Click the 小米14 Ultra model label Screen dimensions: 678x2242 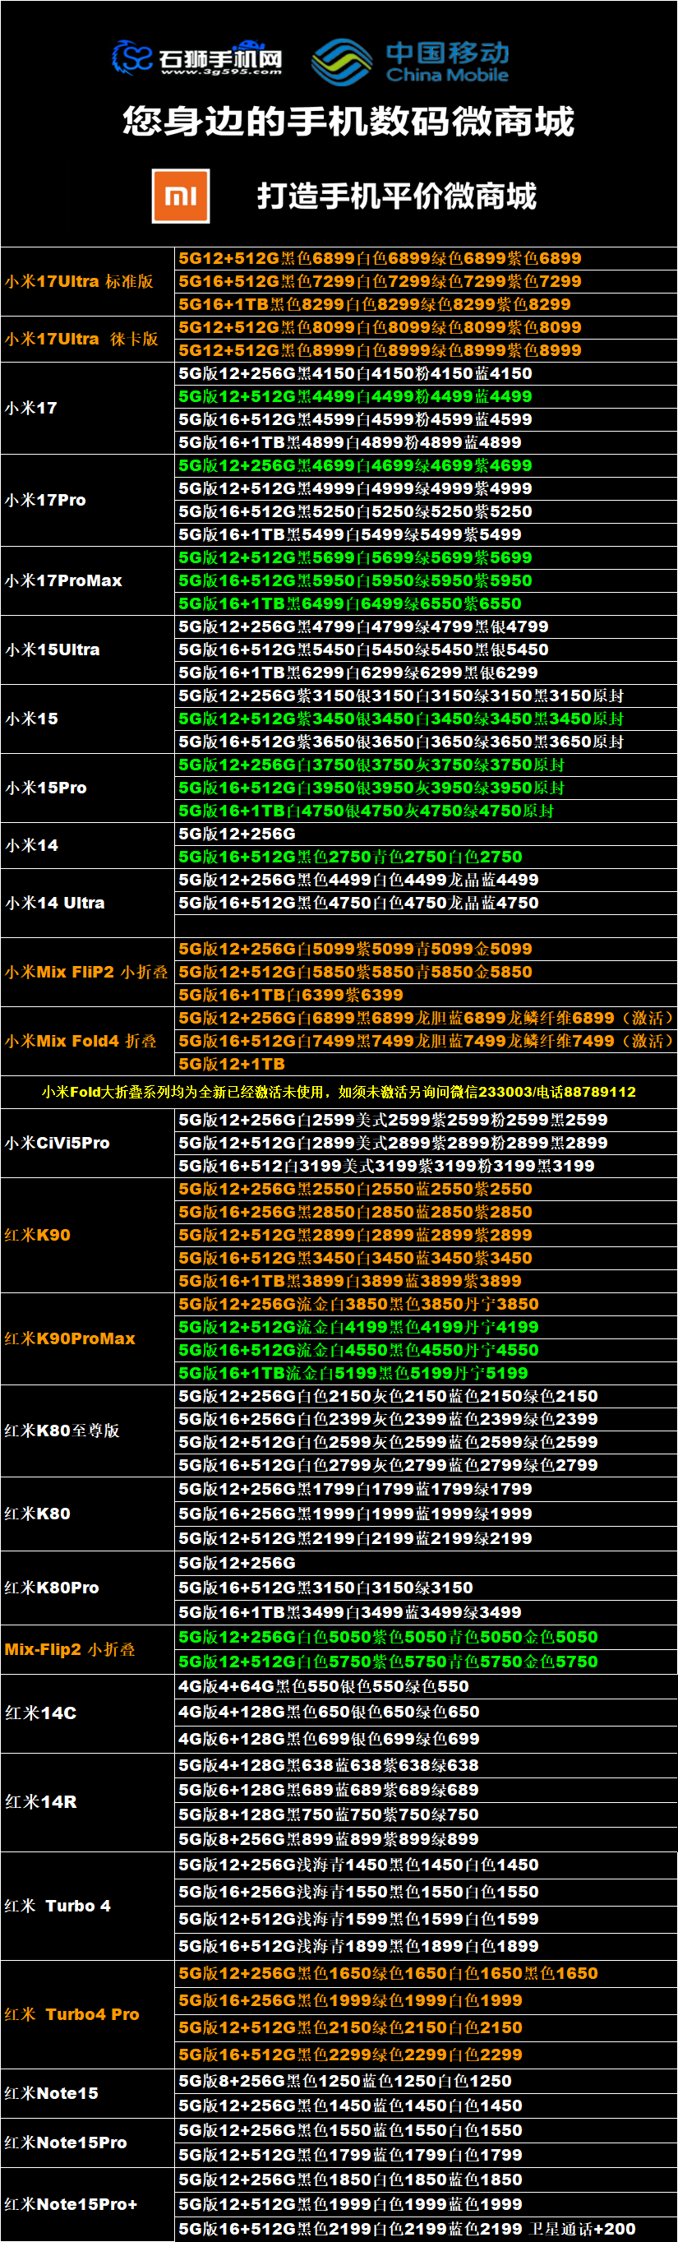pos(55,903)
